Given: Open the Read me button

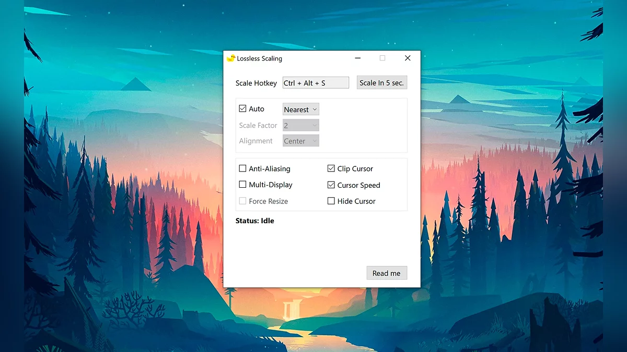Looking at the screenshot, I should 387,273.
